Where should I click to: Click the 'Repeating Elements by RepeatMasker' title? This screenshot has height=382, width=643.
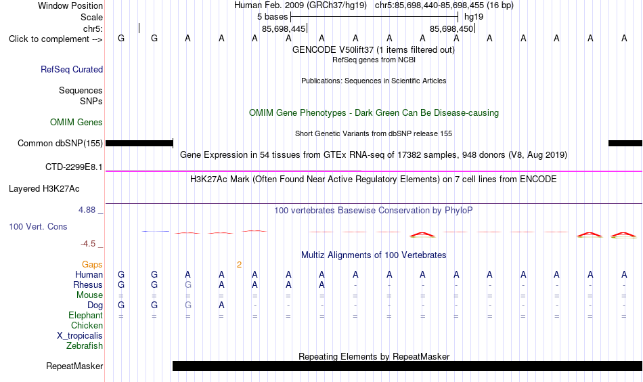tap(374, 356)
